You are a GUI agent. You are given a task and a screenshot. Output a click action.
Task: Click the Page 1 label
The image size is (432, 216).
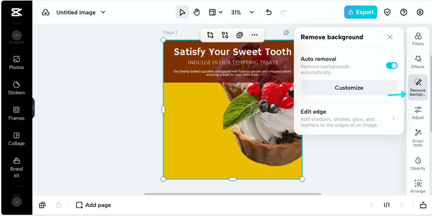170,32
